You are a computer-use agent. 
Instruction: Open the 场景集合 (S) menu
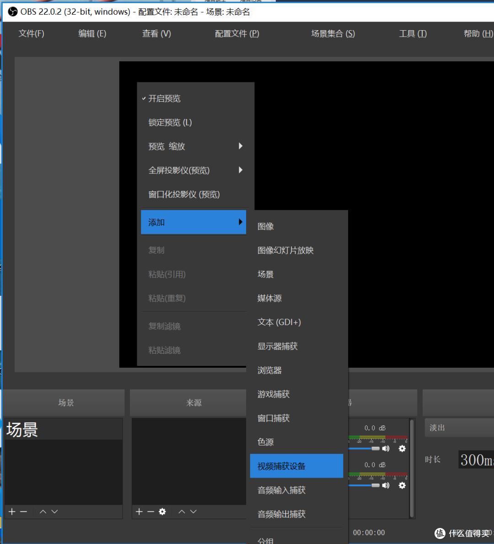coord(333,33)
